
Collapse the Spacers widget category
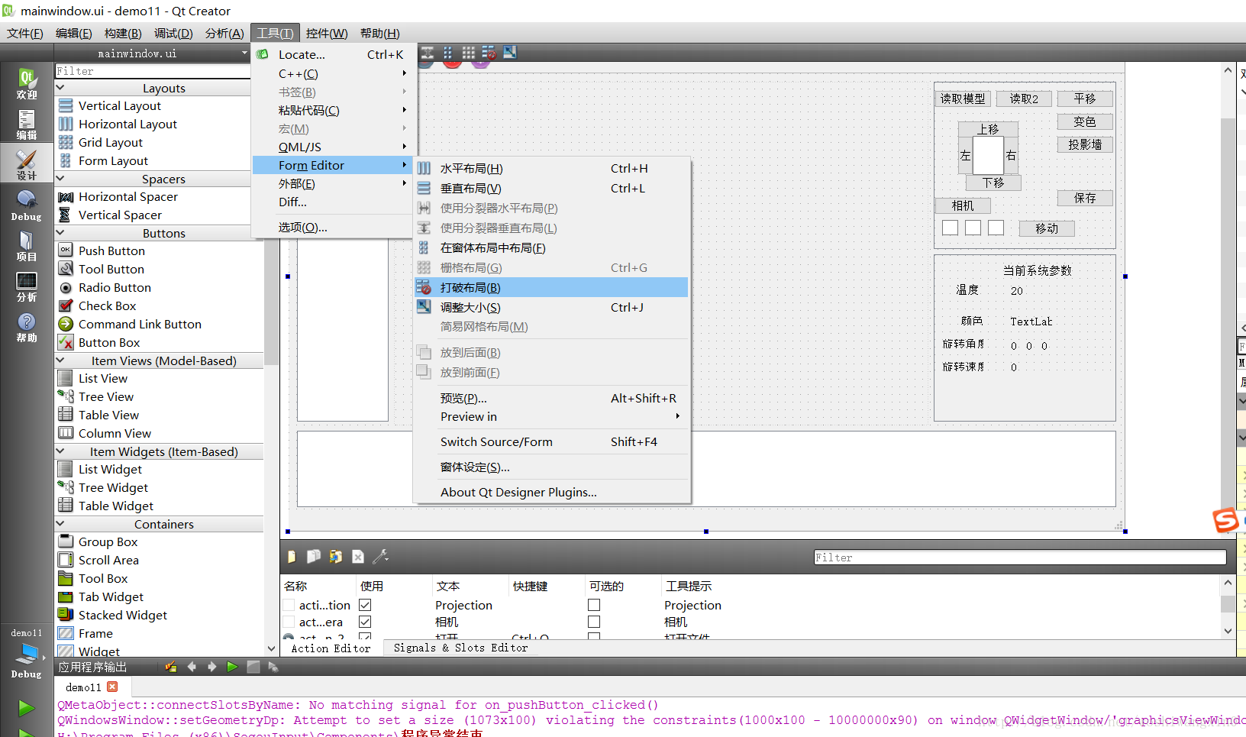click(x=61, y=179)
